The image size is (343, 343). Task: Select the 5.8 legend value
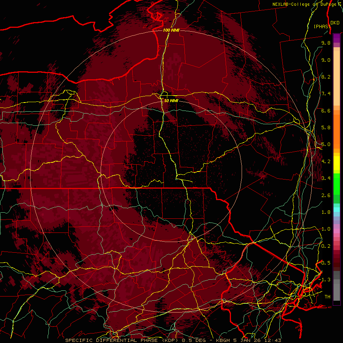click(326, 128)
